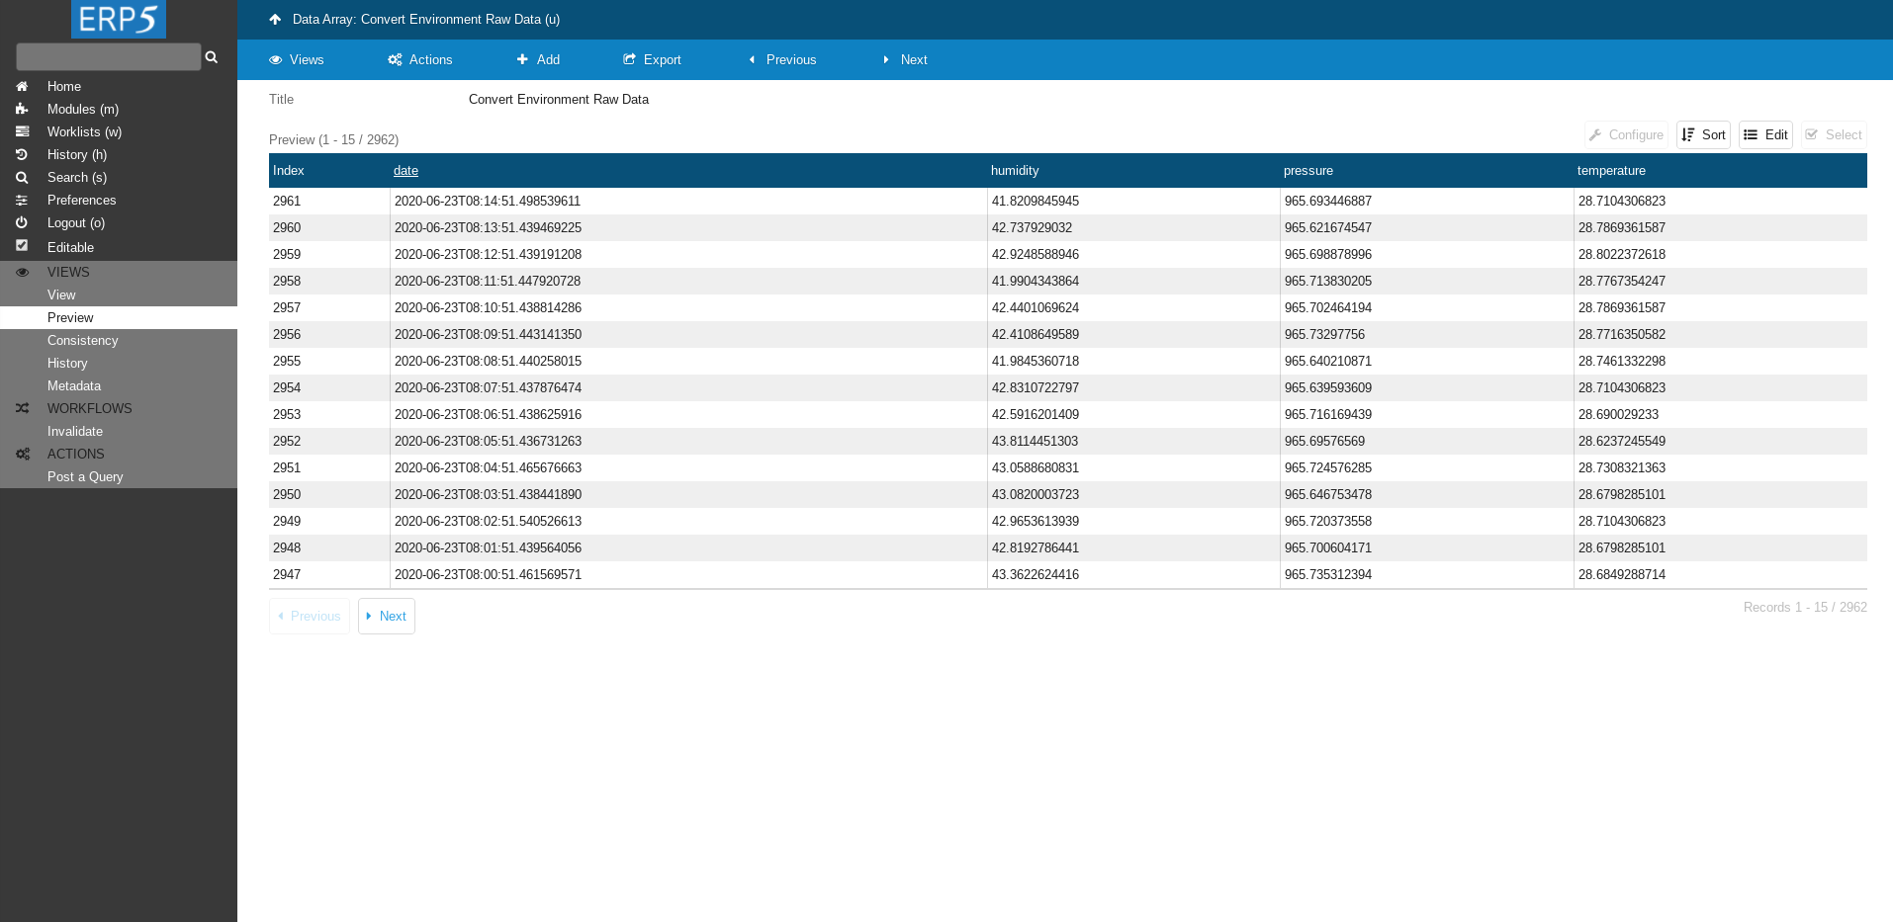Click the Records 1 - 15 / 2962 text
The height and width of the screenshot is (922, 1893).
pos(1805,608)
